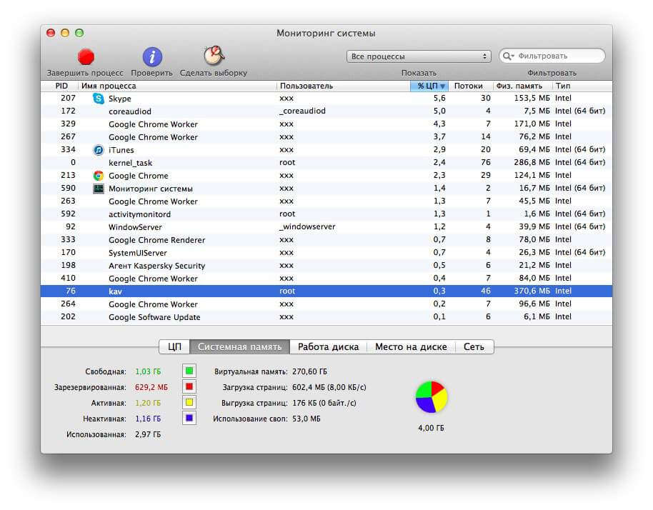Click the Sample Process stethoscope icon

click(x=214, y=56)
